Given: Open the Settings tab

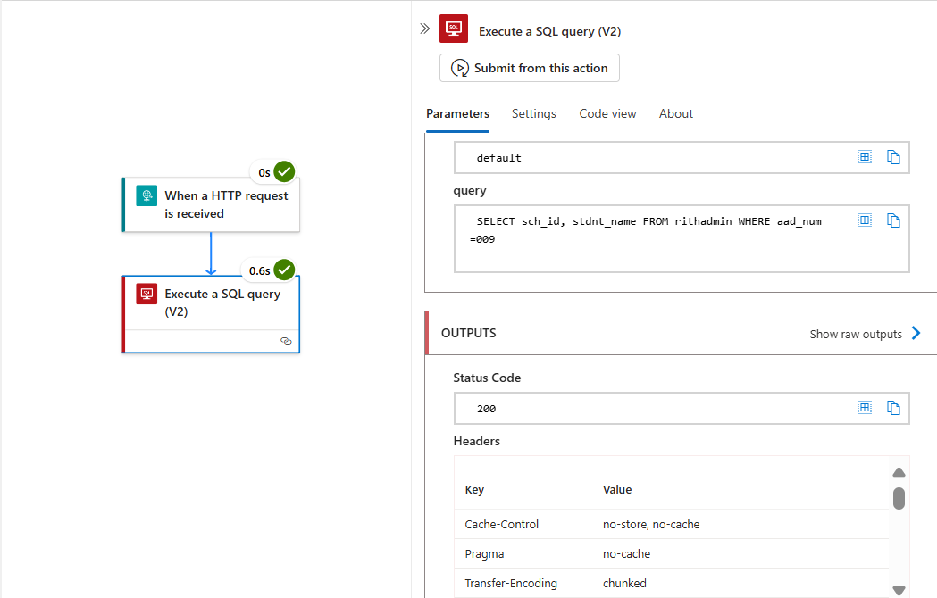Looking at the screenshot, I should click(533, 113).
